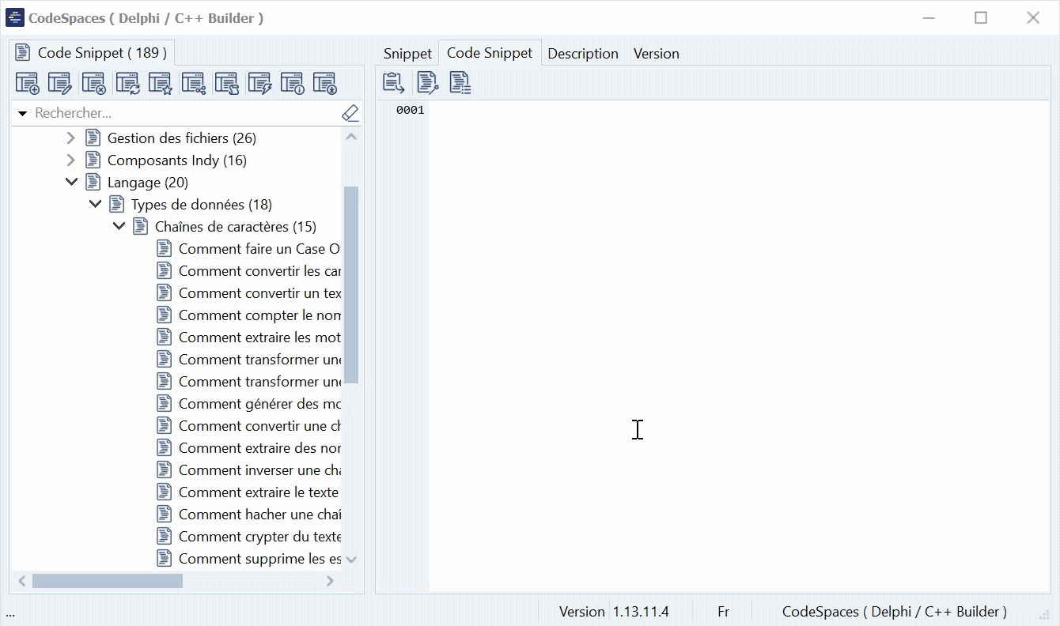
Task: Click the tree's horizontal scrollbar thumb
Action: (107, 581)
